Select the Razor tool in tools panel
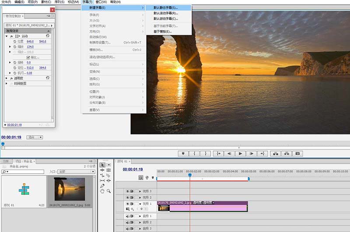This screenshot has width=350, height=232. pyautogui.click(x=108, y=175)
